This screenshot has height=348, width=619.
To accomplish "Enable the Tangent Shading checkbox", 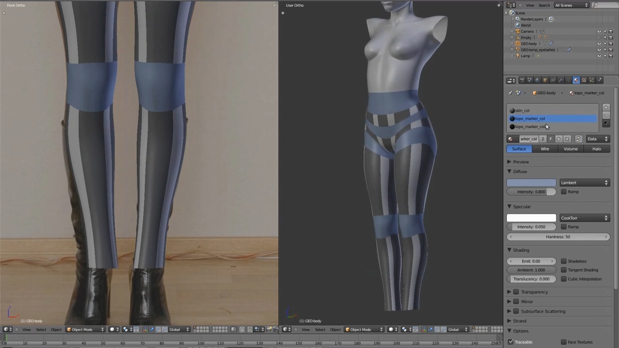I will pyautogui.click(x=564, y=270).
